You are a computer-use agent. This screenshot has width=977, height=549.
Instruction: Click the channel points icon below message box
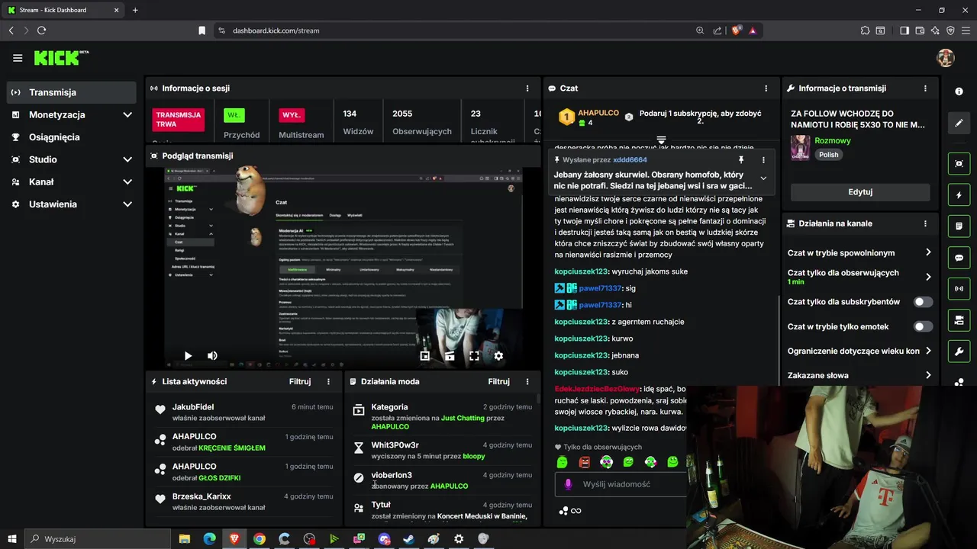coord(564,511)
